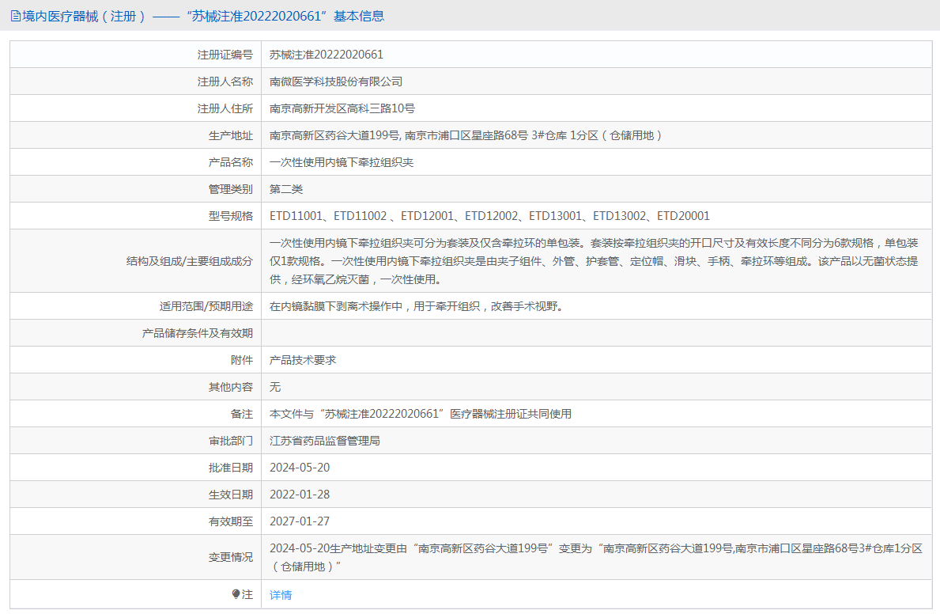This screenshot has width=940, height=614.
Task: Click the document icon in the page header
Action: tap(15, 16)
